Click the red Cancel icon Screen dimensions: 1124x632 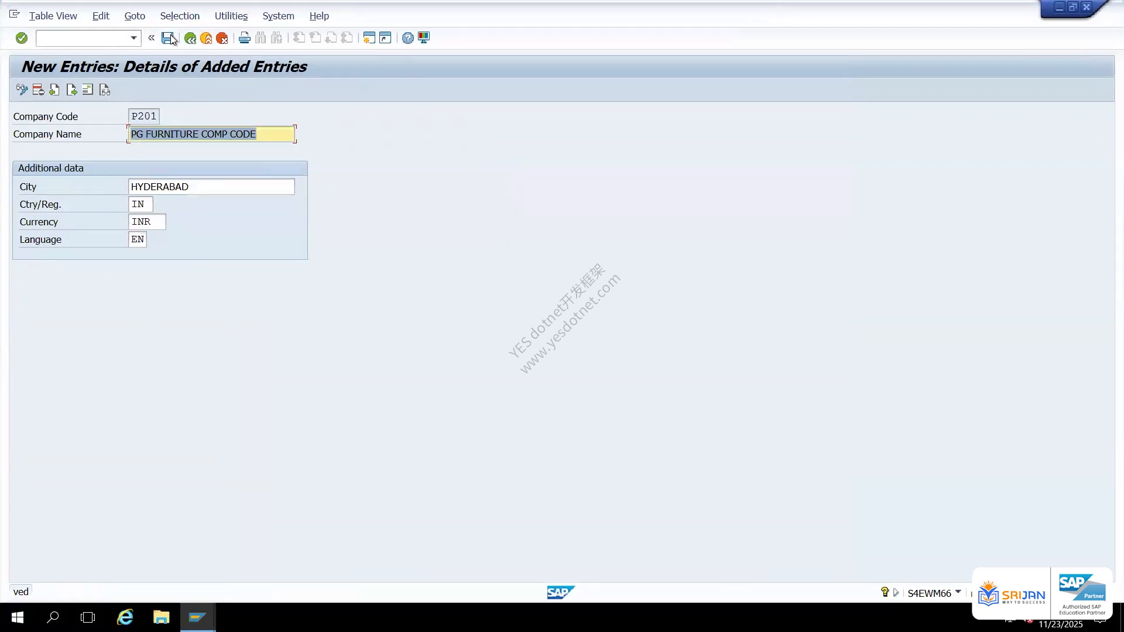222,38
